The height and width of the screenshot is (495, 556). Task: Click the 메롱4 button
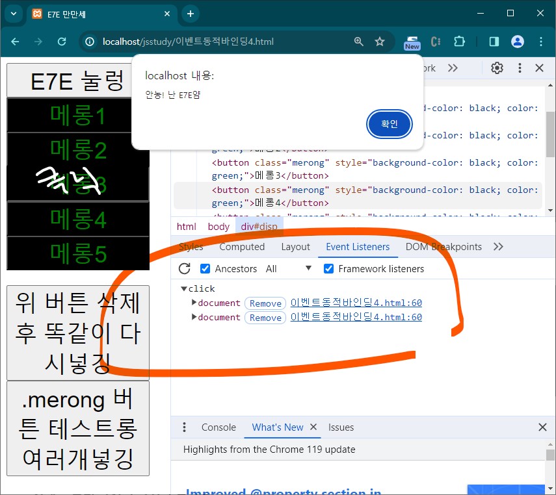click(x=78, y=219)
